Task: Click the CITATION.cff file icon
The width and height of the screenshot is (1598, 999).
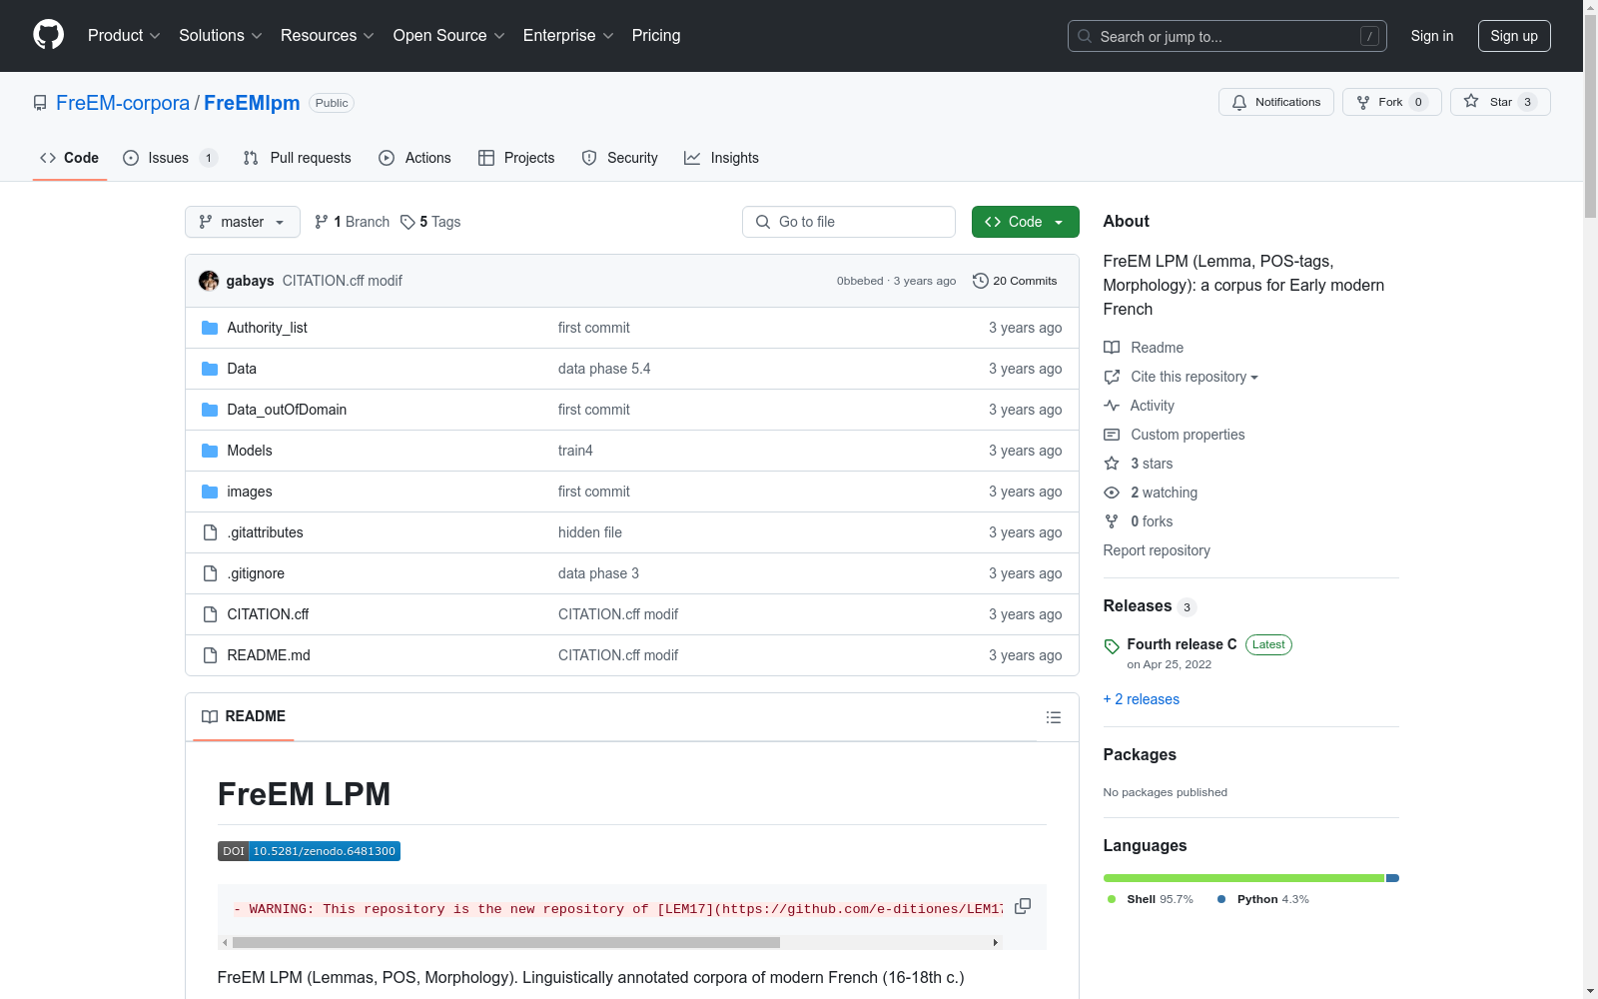Action: click(x=210, y=614)
